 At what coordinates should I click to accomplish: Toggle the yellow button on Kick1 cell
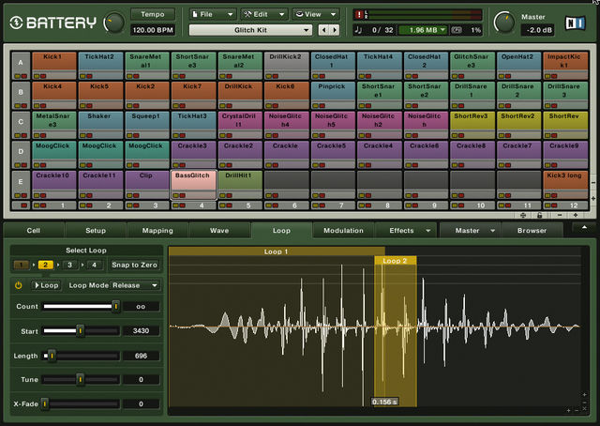point(37,76)
